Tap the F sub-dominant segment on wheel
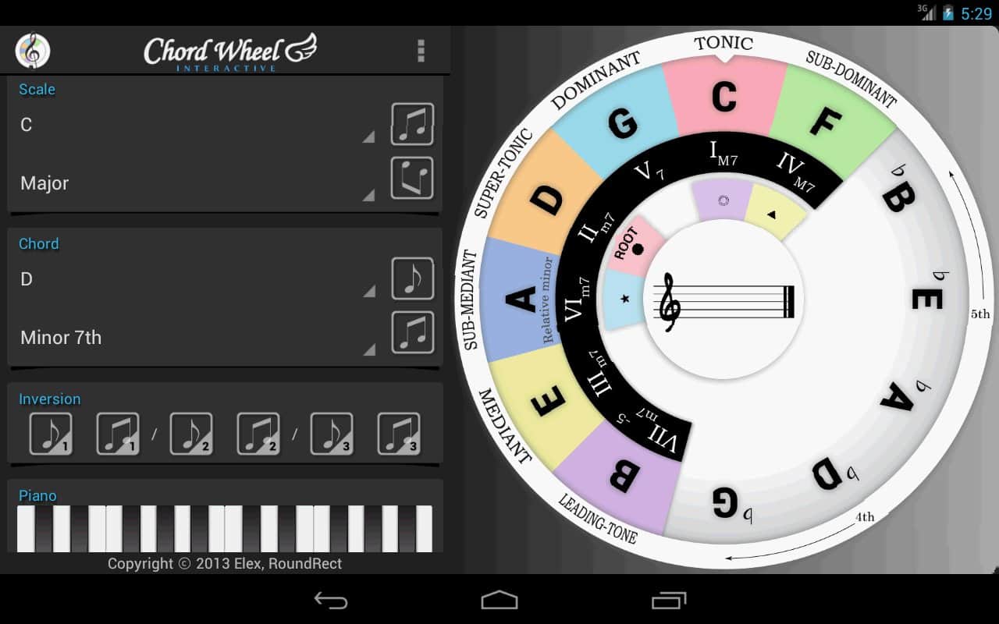 click(x=827, y=117)
